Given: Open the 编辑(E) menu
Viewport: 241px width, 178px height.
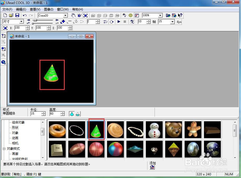Looking at the screenshot, I should point(21,9).
